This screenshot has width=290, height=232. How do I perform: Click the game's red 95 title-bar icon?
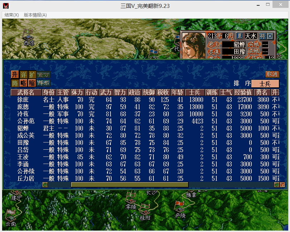point(6,6)
